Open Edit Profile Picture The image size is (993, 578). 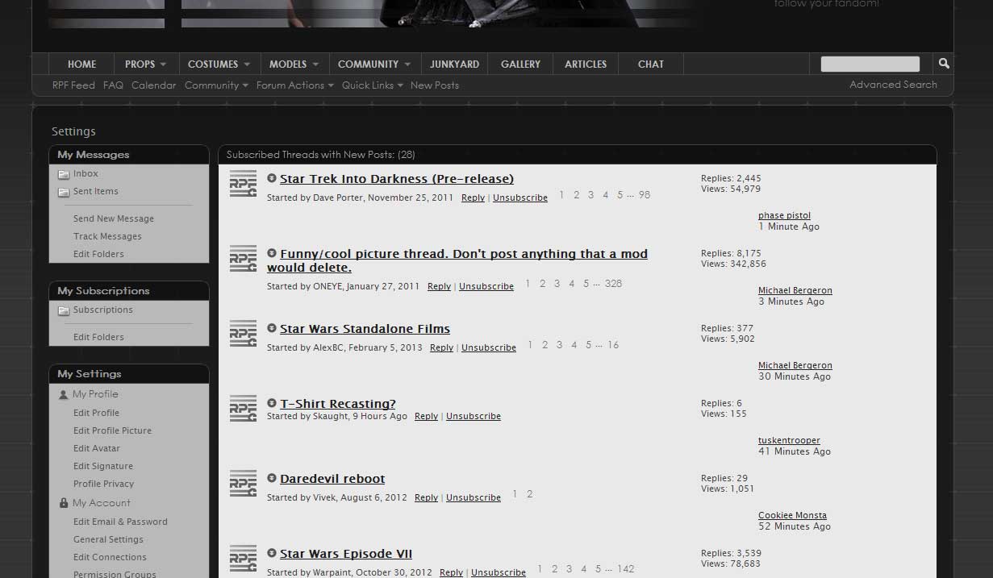112,430
